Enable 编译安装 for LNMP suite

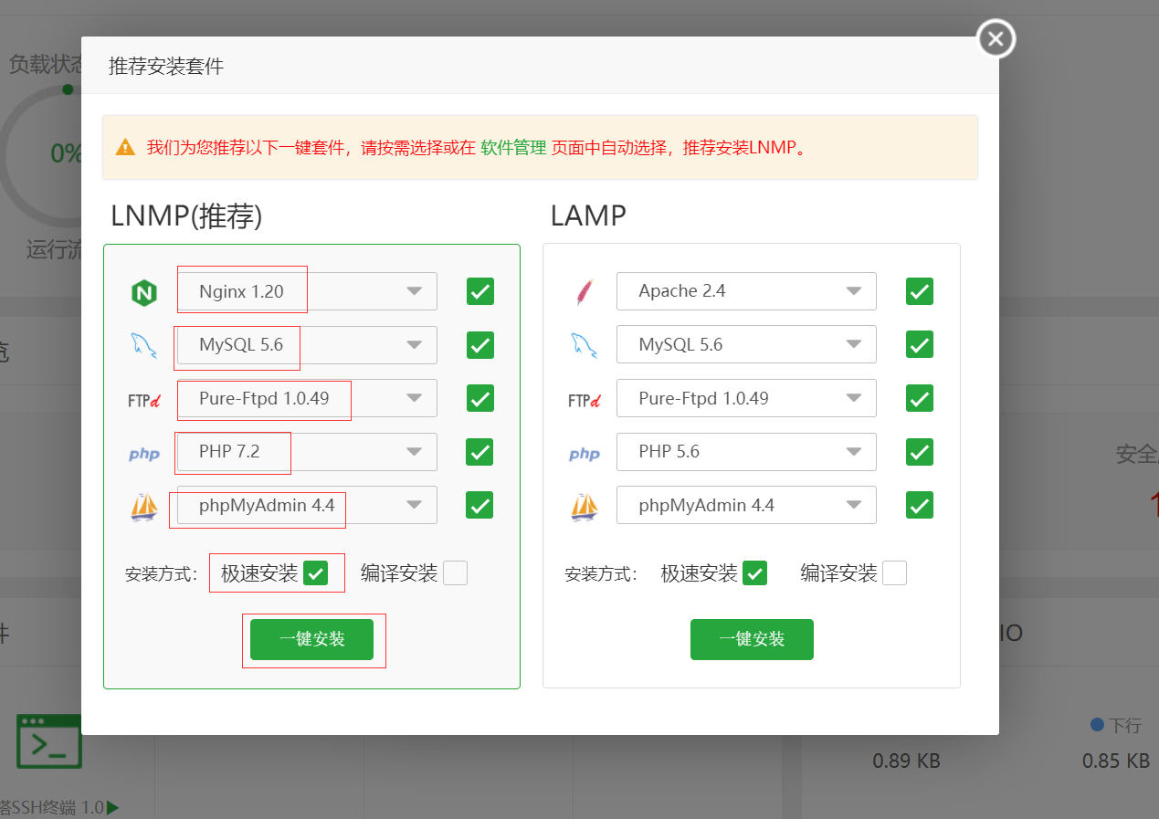(x=456, y=572)
